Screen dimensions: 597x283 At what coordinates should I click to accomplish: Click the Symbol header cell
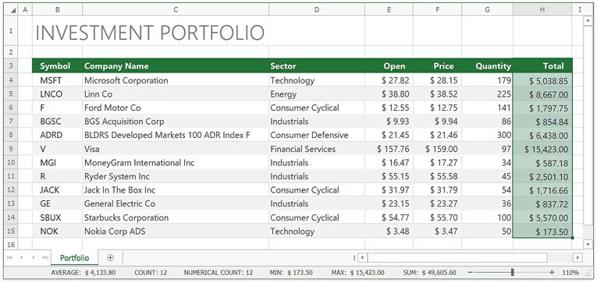click(58, 65)
